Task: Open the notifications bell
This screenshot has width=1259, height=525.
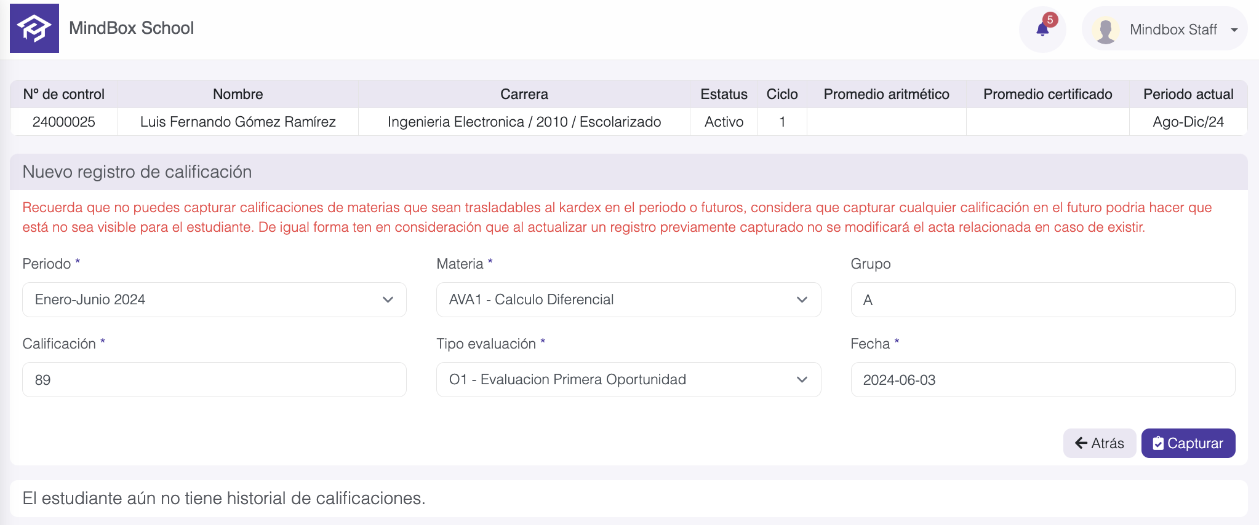Action: [1042, 30]
